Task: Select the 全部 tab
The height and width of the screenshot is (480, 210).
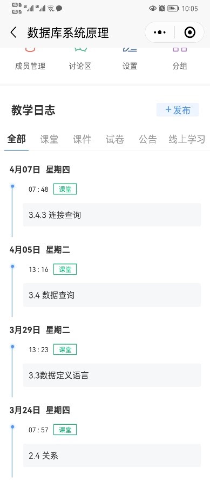Action: click(17, 139)
